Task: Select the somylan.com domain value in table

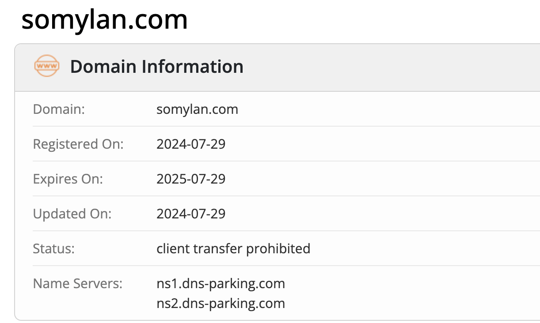Action: coord(197,109)
